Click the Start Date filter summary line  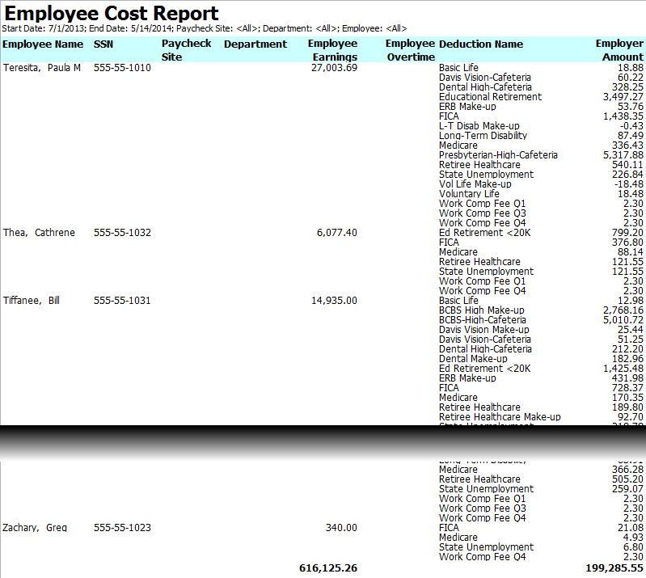pos(205,28)
